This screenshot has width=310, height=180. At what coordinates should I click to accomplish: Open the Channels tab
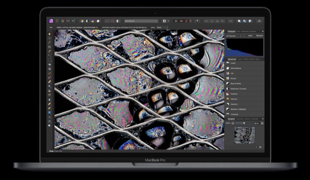[255, 119]
